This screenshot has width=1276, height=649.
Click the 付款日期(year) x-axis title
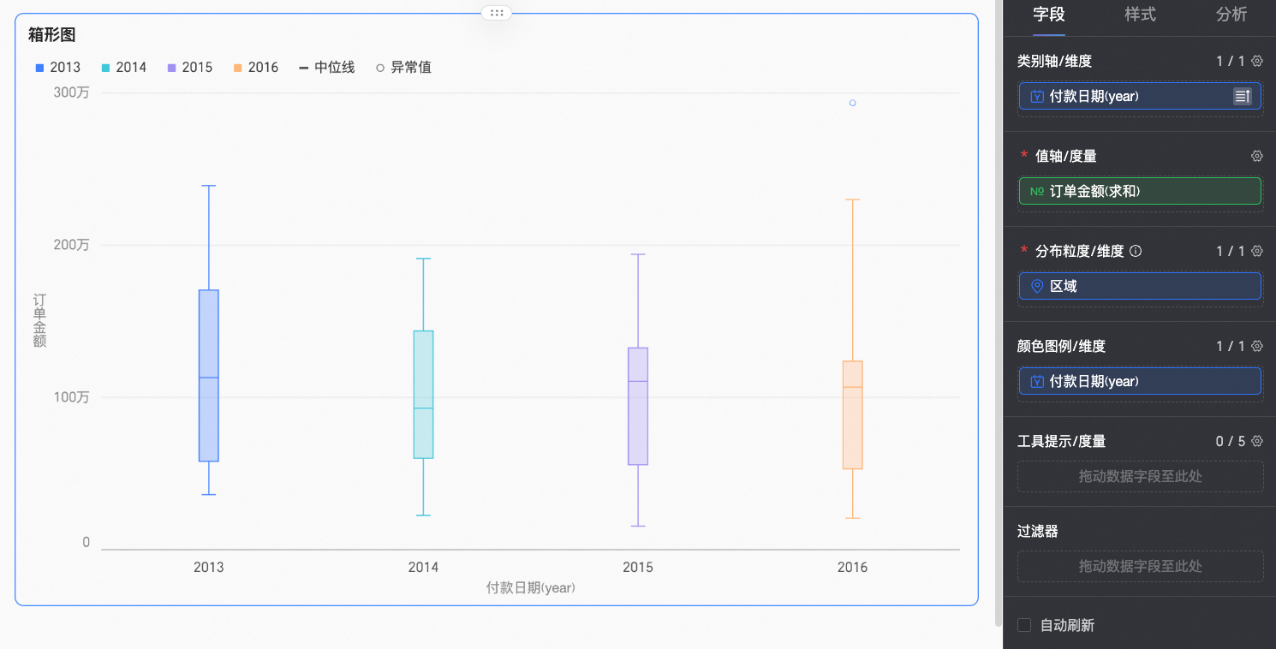tap(531, 587)
